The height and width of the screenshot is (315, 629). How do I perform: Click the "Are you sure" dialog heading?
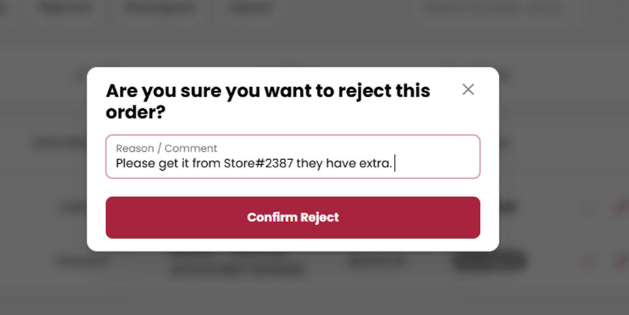point(268,90)
